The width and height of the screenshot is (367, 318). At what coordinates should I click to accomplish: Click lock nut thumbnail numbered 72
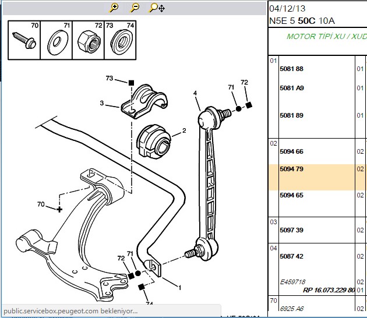[88, 40]
